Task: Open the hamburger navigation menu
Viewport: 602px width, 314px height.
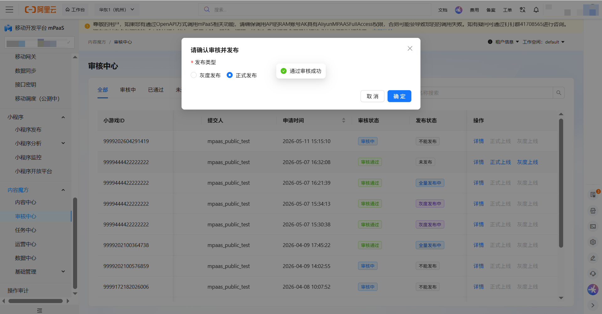Action: click(9, 10)
